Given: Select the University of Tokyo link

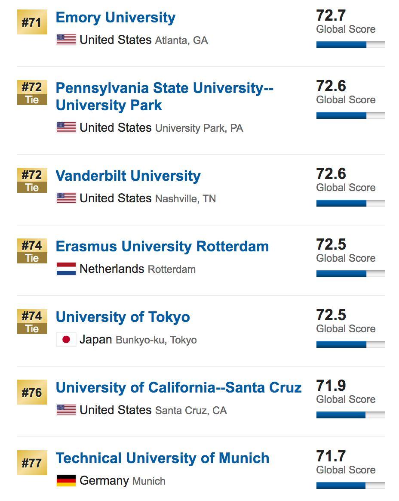Looking at the screenshot, I should coord(123,317).
